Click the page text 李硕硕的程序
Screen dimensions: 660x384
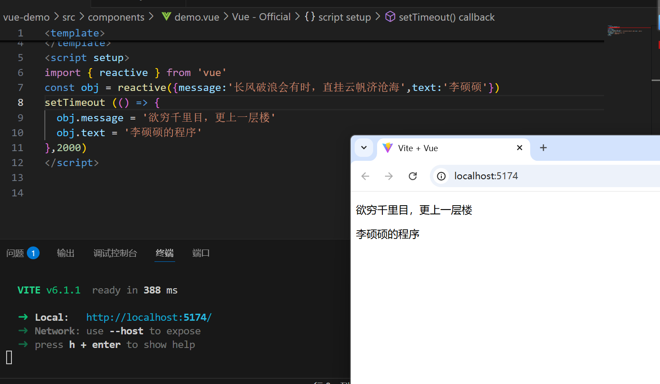(388, 234)
